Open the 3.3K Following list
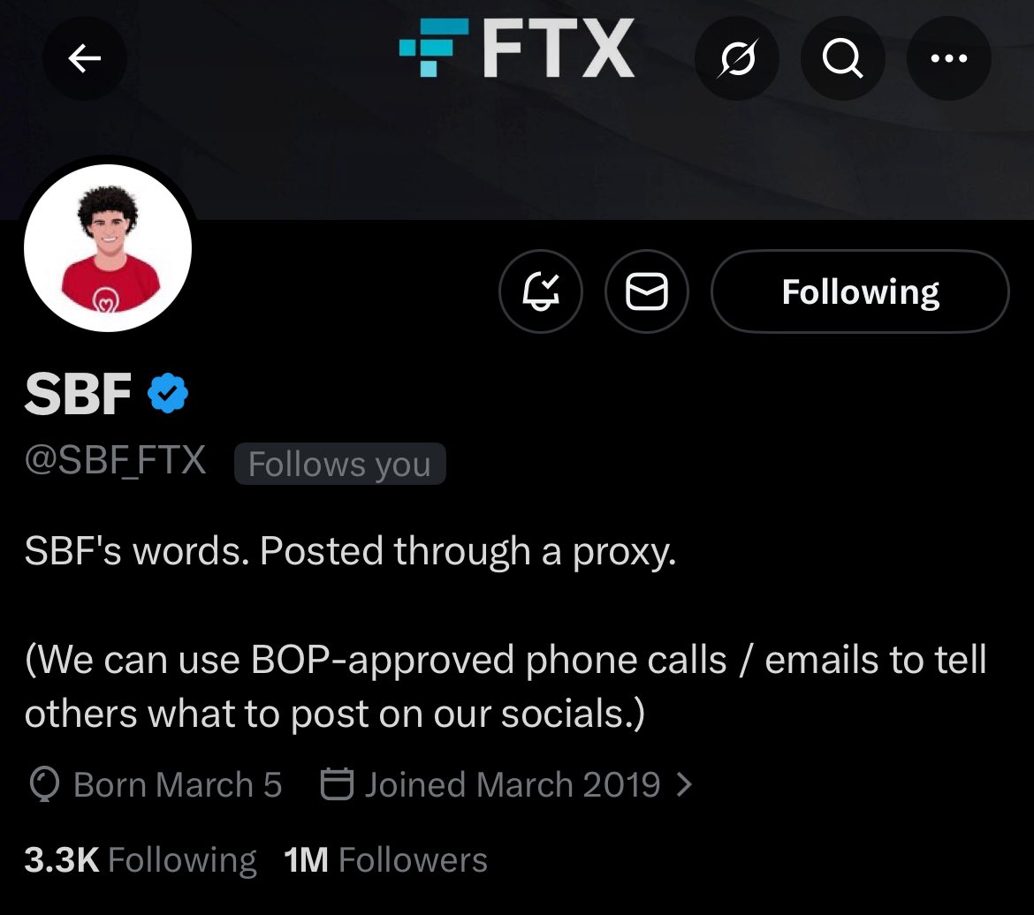Viewport: 1034px width, 915px height. click(140, 859)
